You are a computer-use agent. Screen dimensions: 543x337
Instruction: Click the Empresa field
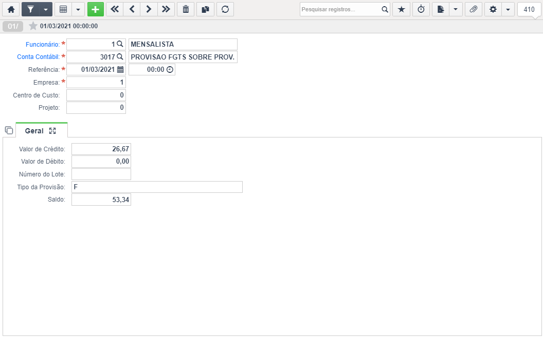96,83
